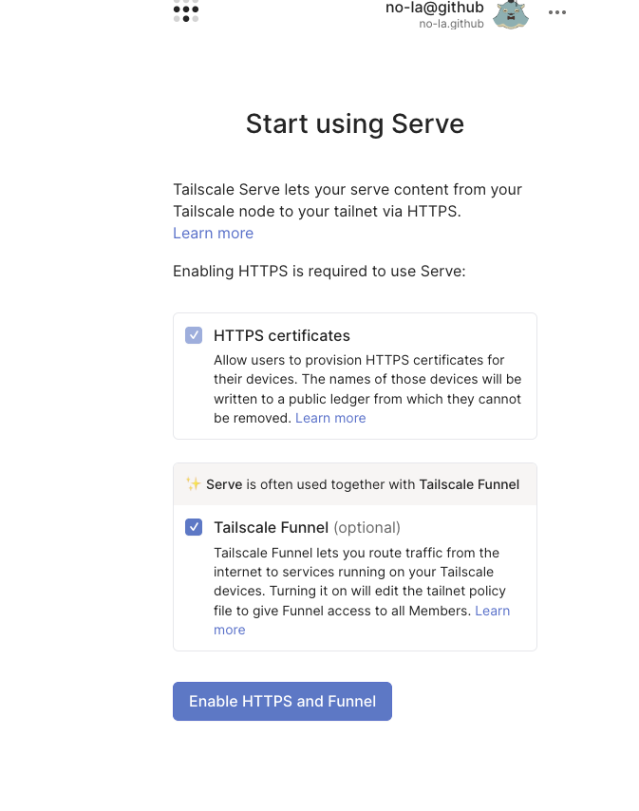Click the Tailscale Funnel (optional) label

[x=307, y=528]
